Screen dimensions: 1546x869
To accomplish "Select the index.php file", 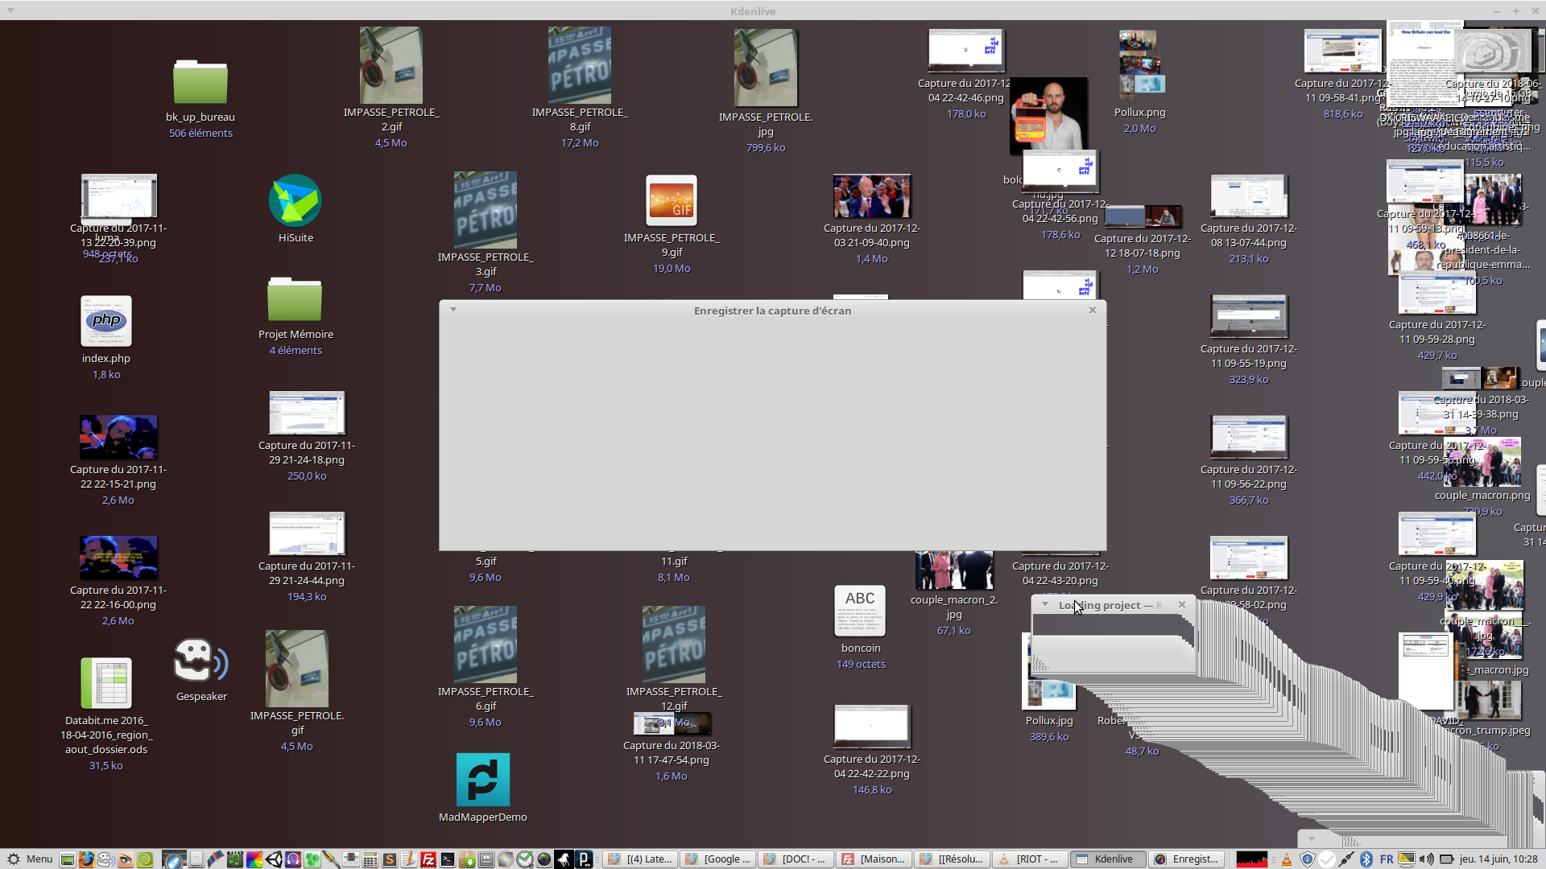I will [105, 322].
